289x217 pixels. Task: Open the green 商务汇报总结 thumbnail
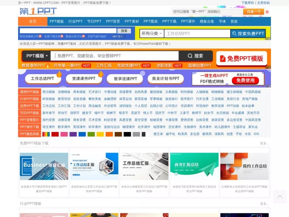tap(194, 166)
